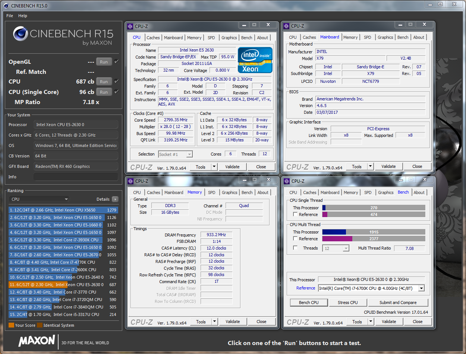This screenshot has height=354, width=466.
Task: Select highlighted ranking row E5-2630 0 score 687
Action: point(64,285)
